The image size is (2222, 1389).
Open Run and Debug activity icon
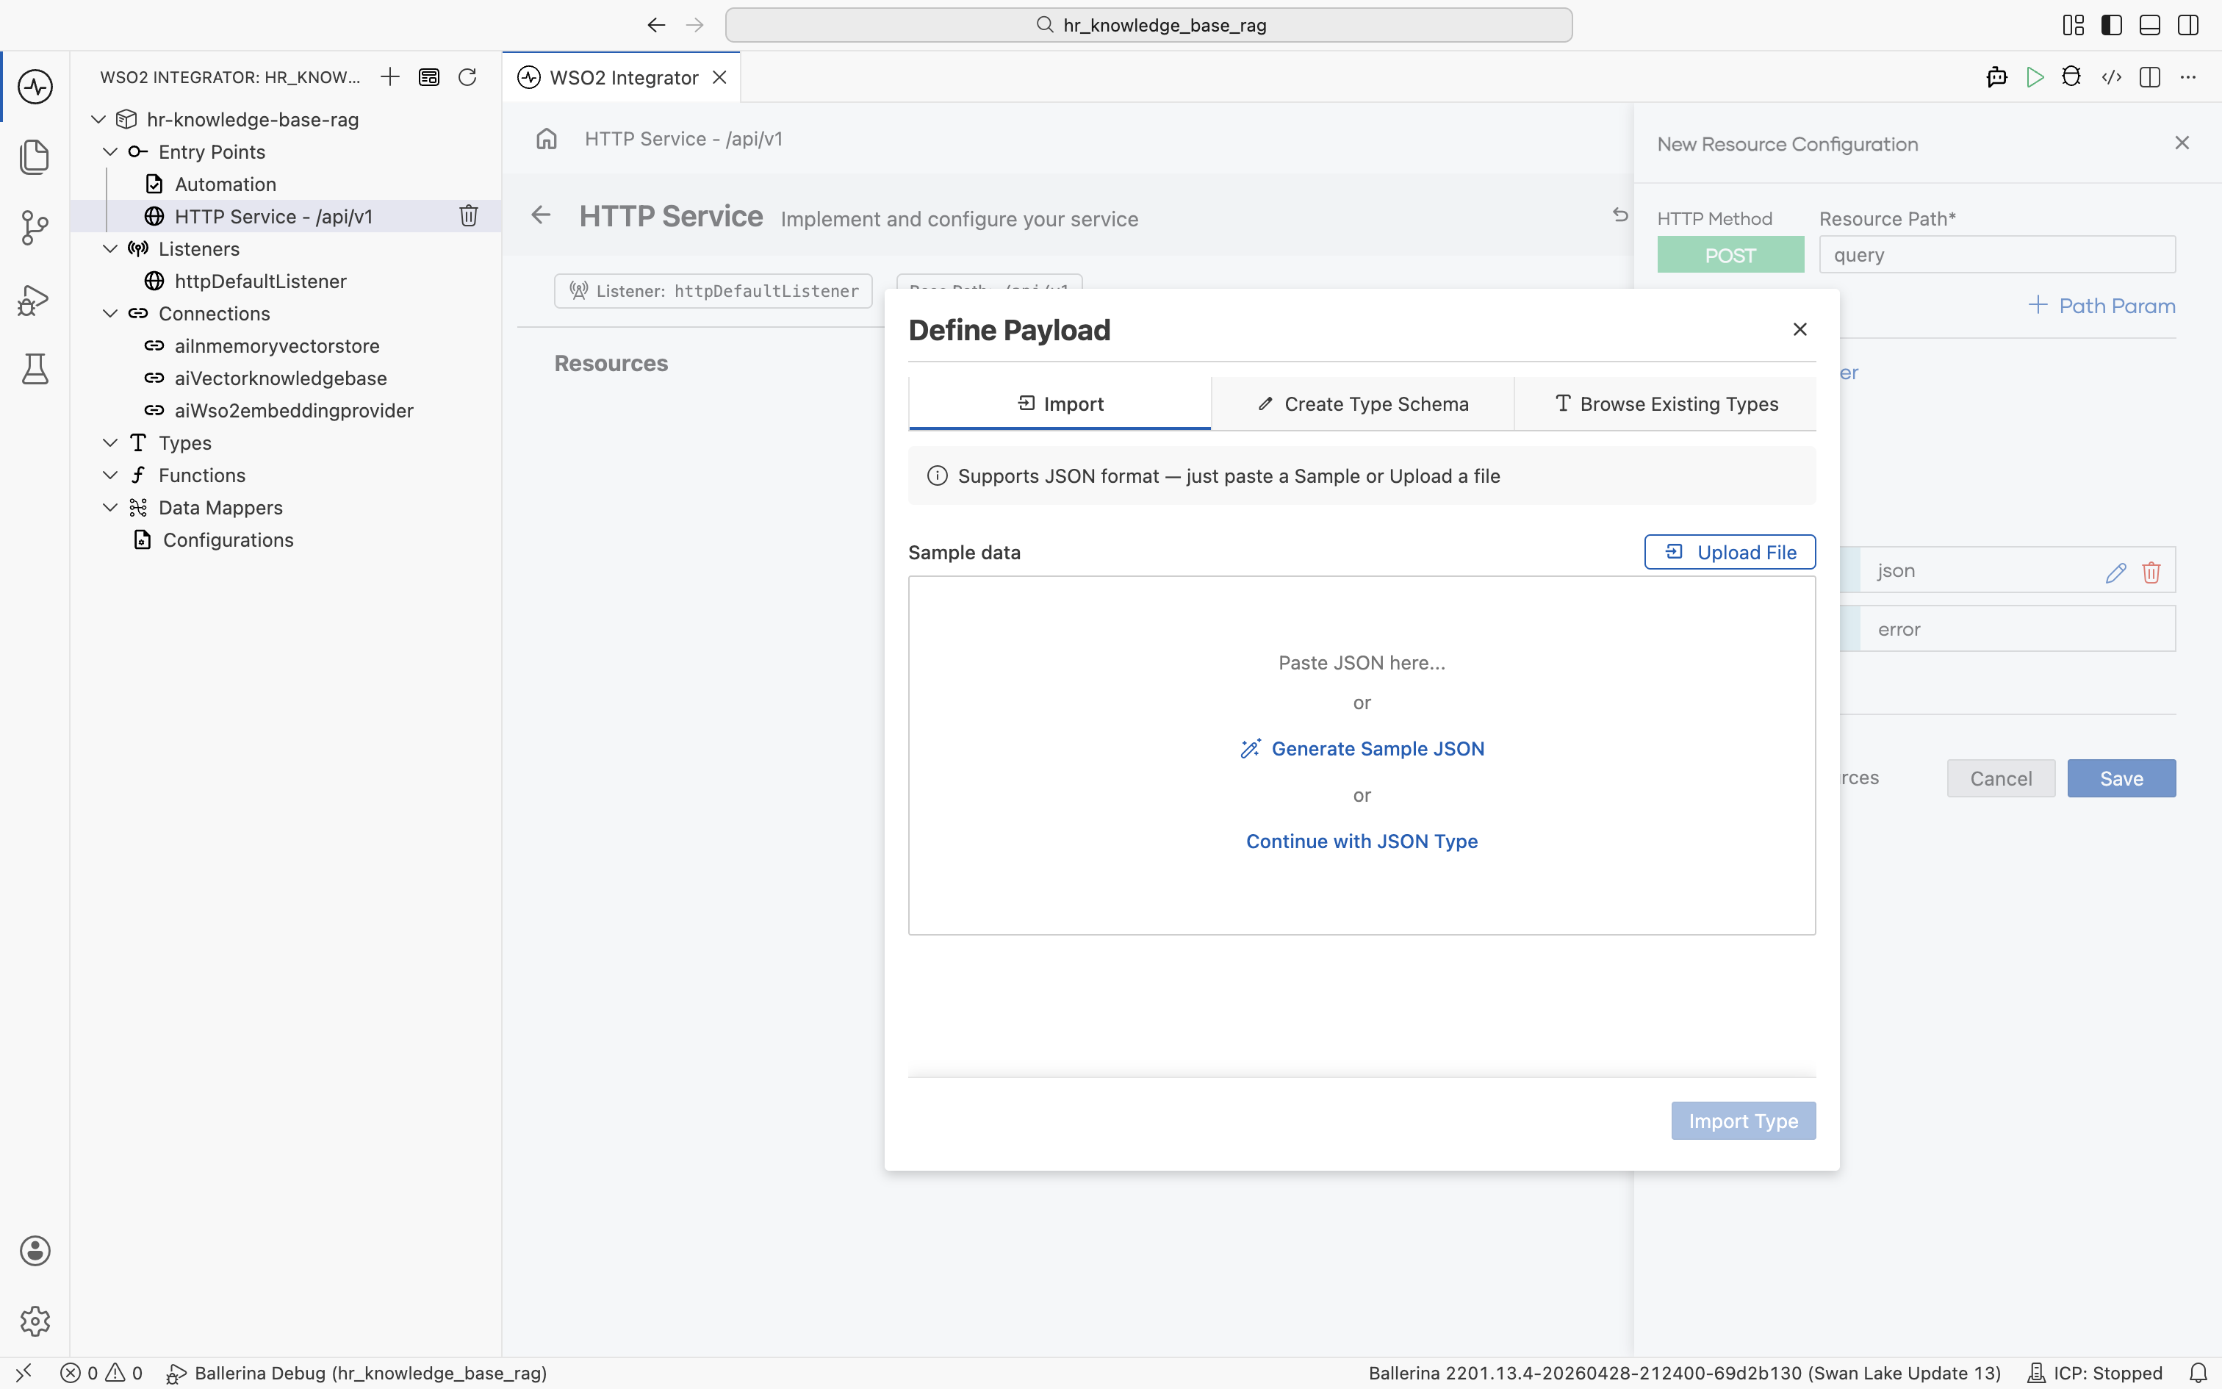coord(35,300)
